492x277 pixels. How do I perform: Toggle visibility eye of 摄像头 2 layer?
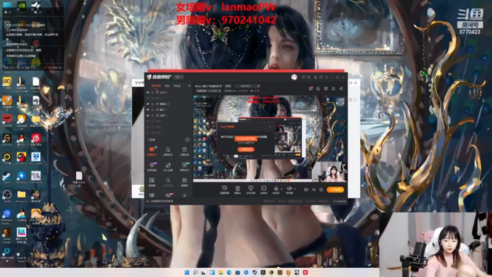point(148,104)
